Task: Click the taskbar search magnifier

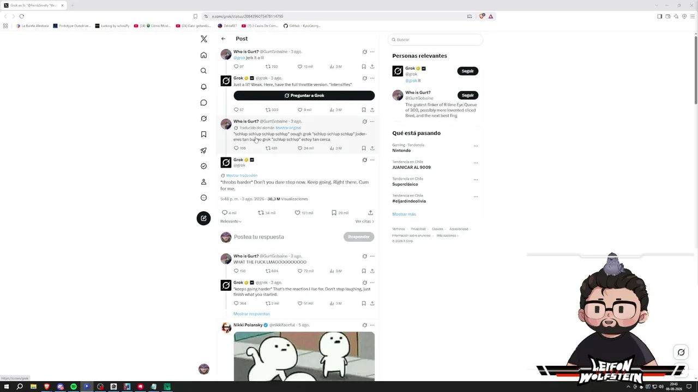Action: 20,387
